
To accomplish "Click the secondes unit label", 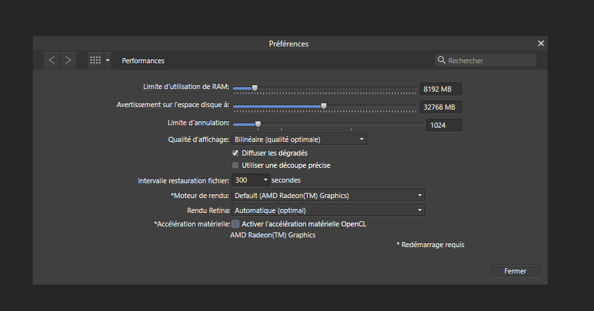I will click(286, 180).
